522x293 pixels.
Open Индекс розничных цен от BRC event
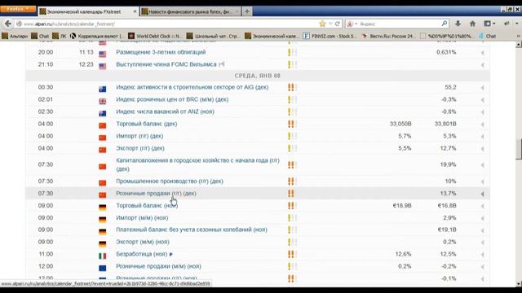click(x=172, y=99)
